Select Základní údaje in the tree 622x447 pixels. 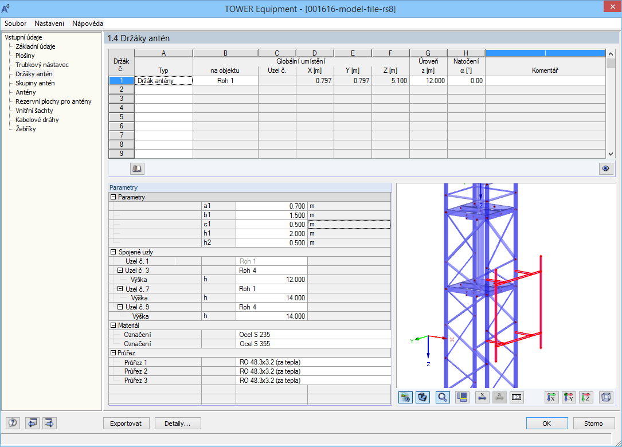coord(36,46)
